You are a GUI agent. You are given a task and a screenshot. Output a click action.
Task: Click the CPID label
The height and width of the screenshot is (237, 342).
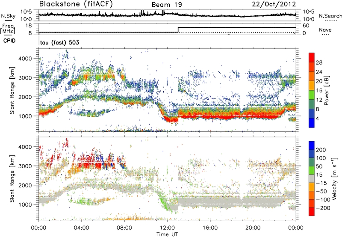coord(9,41)
